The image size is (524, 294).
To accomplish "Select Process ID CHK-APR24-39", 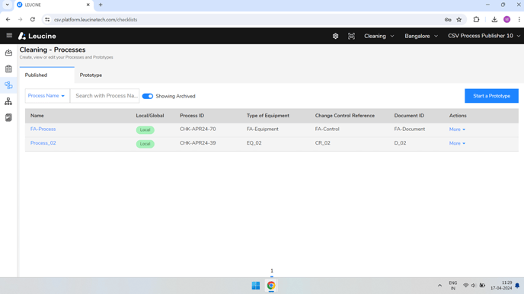I will [198, 143].
